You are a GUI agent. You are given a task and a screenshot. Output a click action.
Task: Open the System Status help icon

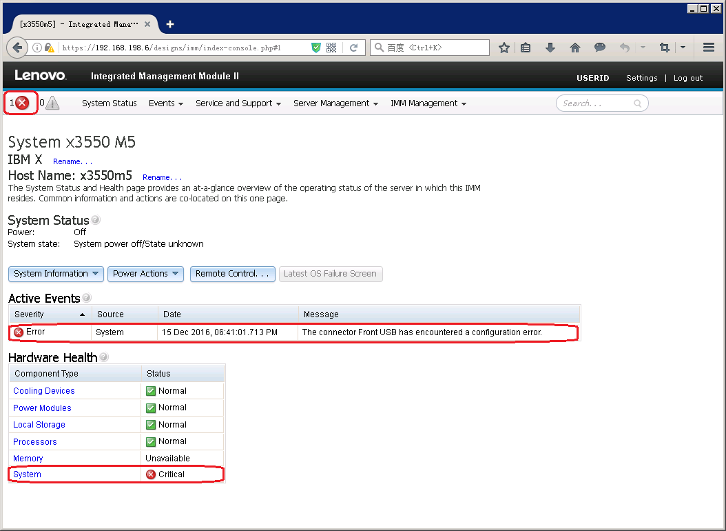[x=95, y=219]
